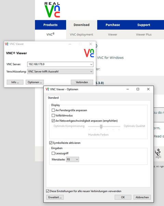Select Viewer submenu item on website
This screenshot has width=164, height=206.
(x=113, y=35)
